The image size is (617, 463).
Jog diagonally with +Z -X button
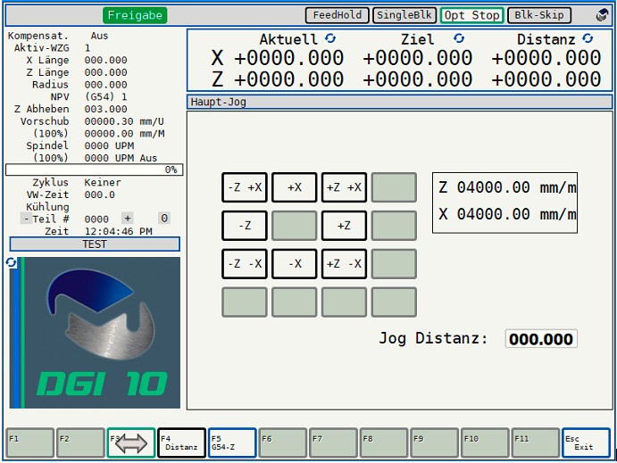[344, 264]
